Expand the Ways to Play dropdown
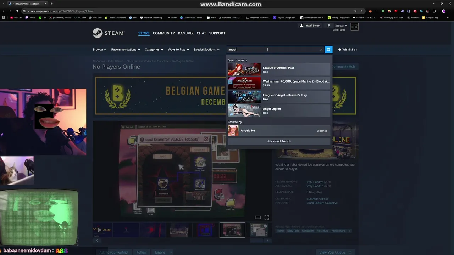This screenshot has width=454, height=255. 178,50
